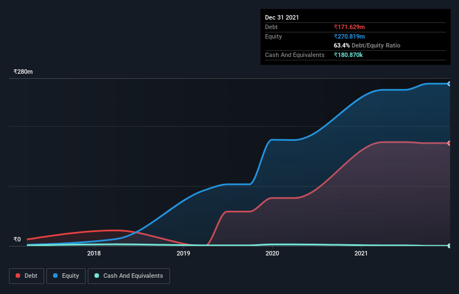
Task: Toggle the Cash And Equivalents legend button
Action: click(129, 276)
